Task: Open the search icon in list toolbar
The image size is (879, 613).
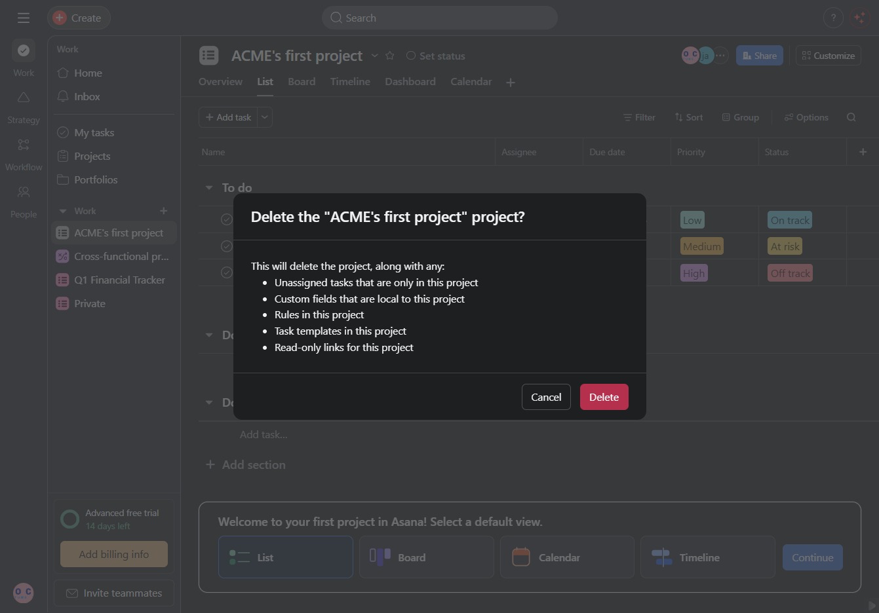Action: [x=851, y=117]
